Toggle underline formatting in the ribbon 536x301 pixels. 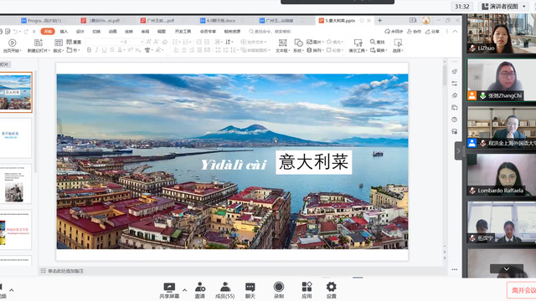[104, 50]
